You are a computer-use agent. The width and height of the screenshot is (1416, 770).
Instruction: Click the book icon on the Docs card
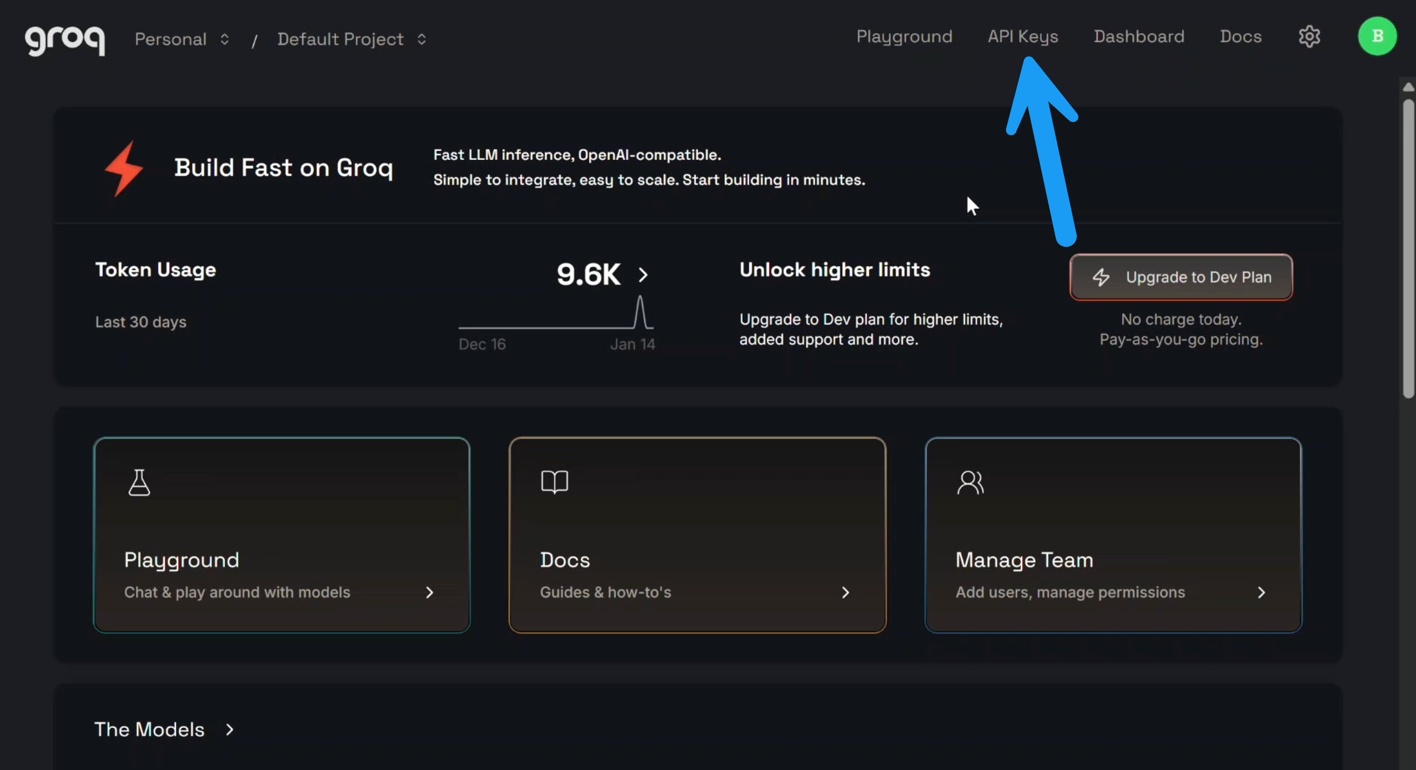[553, 482]
